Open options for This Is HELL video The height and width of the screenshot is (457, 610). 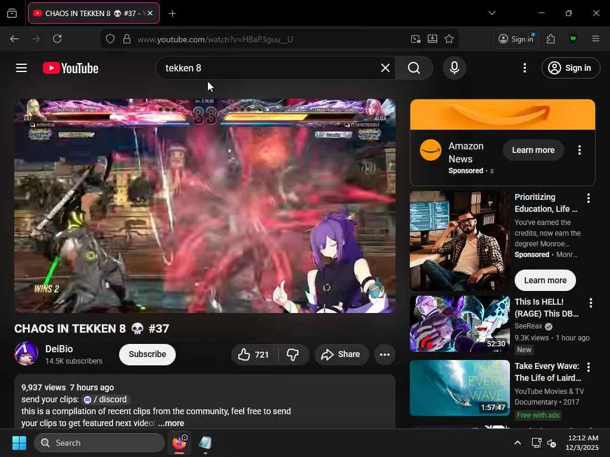point(590,303)
